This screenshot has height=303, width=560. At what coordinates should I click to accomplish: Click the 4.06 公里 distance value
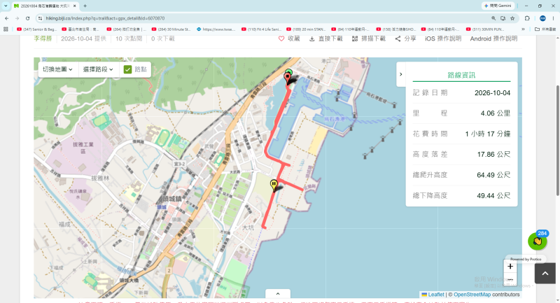(496, 113)
